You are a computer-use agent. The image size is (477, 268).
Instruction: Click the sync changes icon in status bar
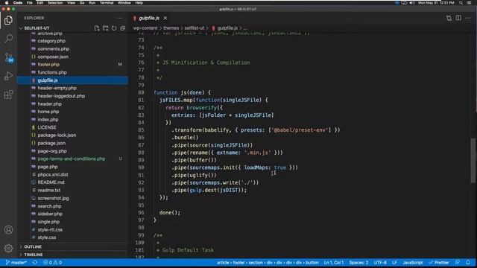(35, 262)
